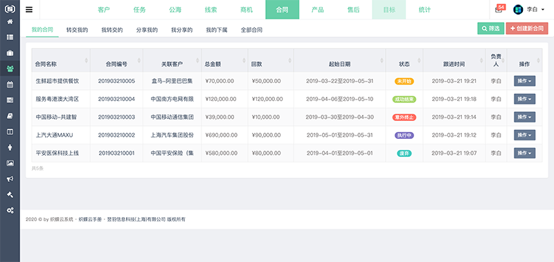Go to the 目标 top menu
The image size is (554, 262).
click(x=389, y=10)
